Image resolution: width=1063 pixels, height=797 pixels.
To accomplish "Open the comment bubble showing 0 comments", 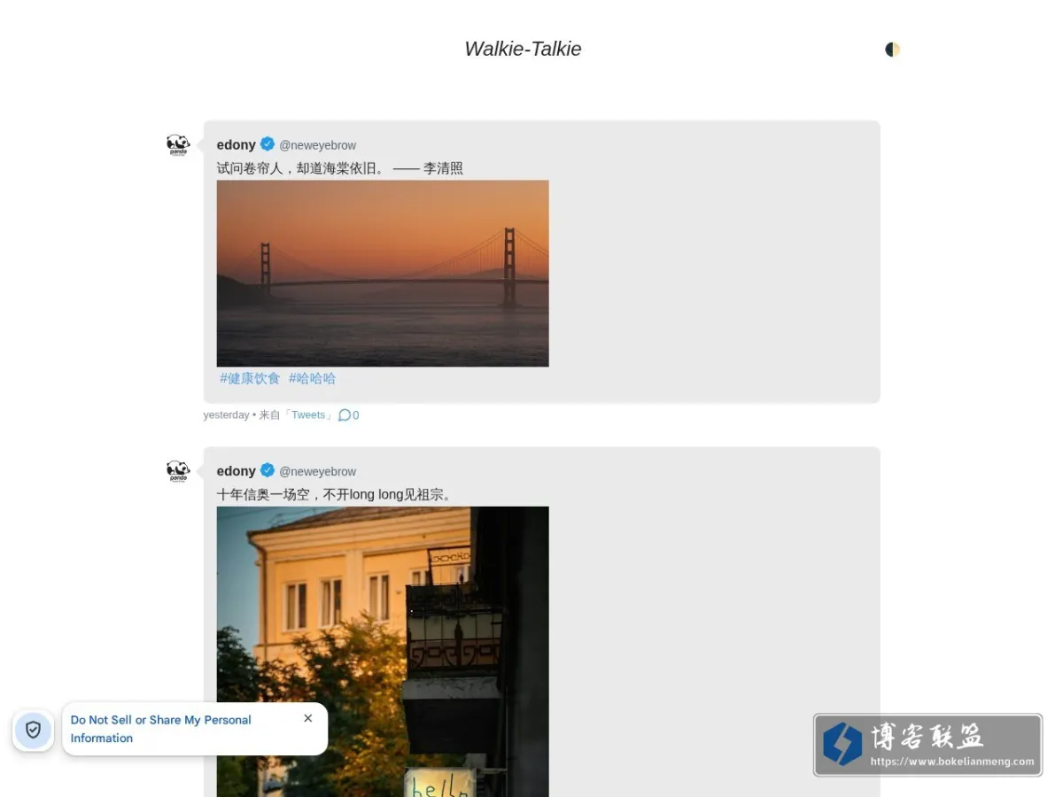I will pyautogui.click(x=349, y=414).
